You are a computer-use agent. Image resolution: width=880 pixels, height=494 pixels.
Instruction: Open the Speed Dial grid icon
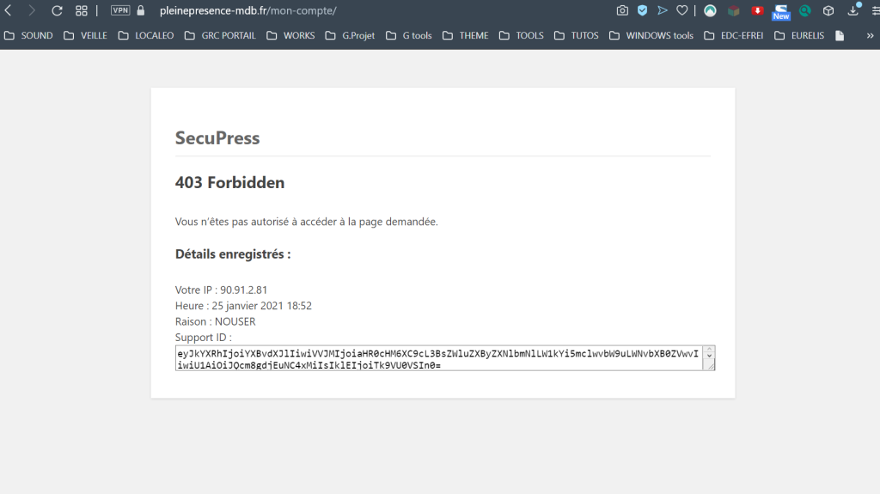(x=82, y=10)
